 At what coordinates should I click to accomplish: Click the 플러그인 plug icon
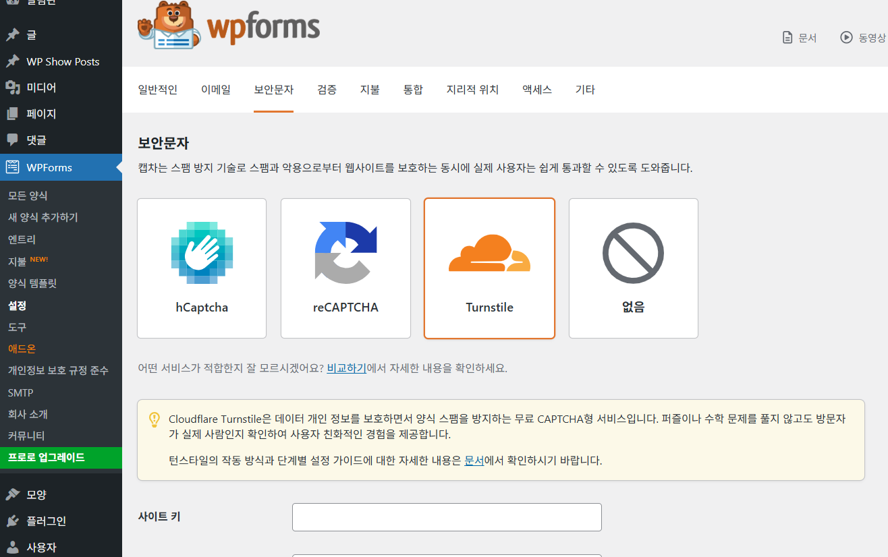tap(12, 521)
